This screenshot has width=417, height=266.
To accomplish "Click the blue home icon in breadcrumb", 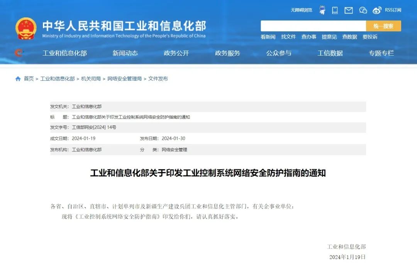I will tap(18, 79).
